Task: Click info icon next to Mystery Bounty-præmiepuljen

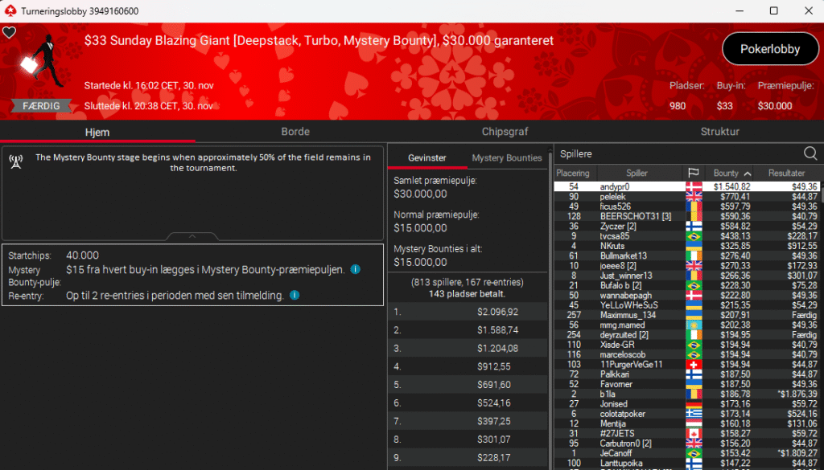Action: [x=355, y=270]
